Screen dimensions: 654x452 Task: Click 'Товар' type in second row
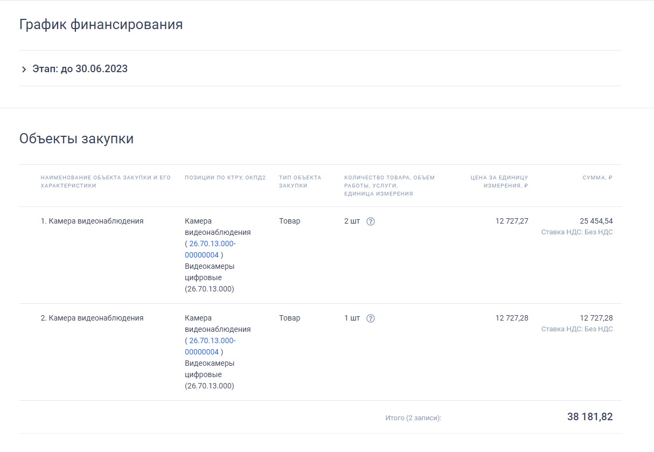pos(290,318)
